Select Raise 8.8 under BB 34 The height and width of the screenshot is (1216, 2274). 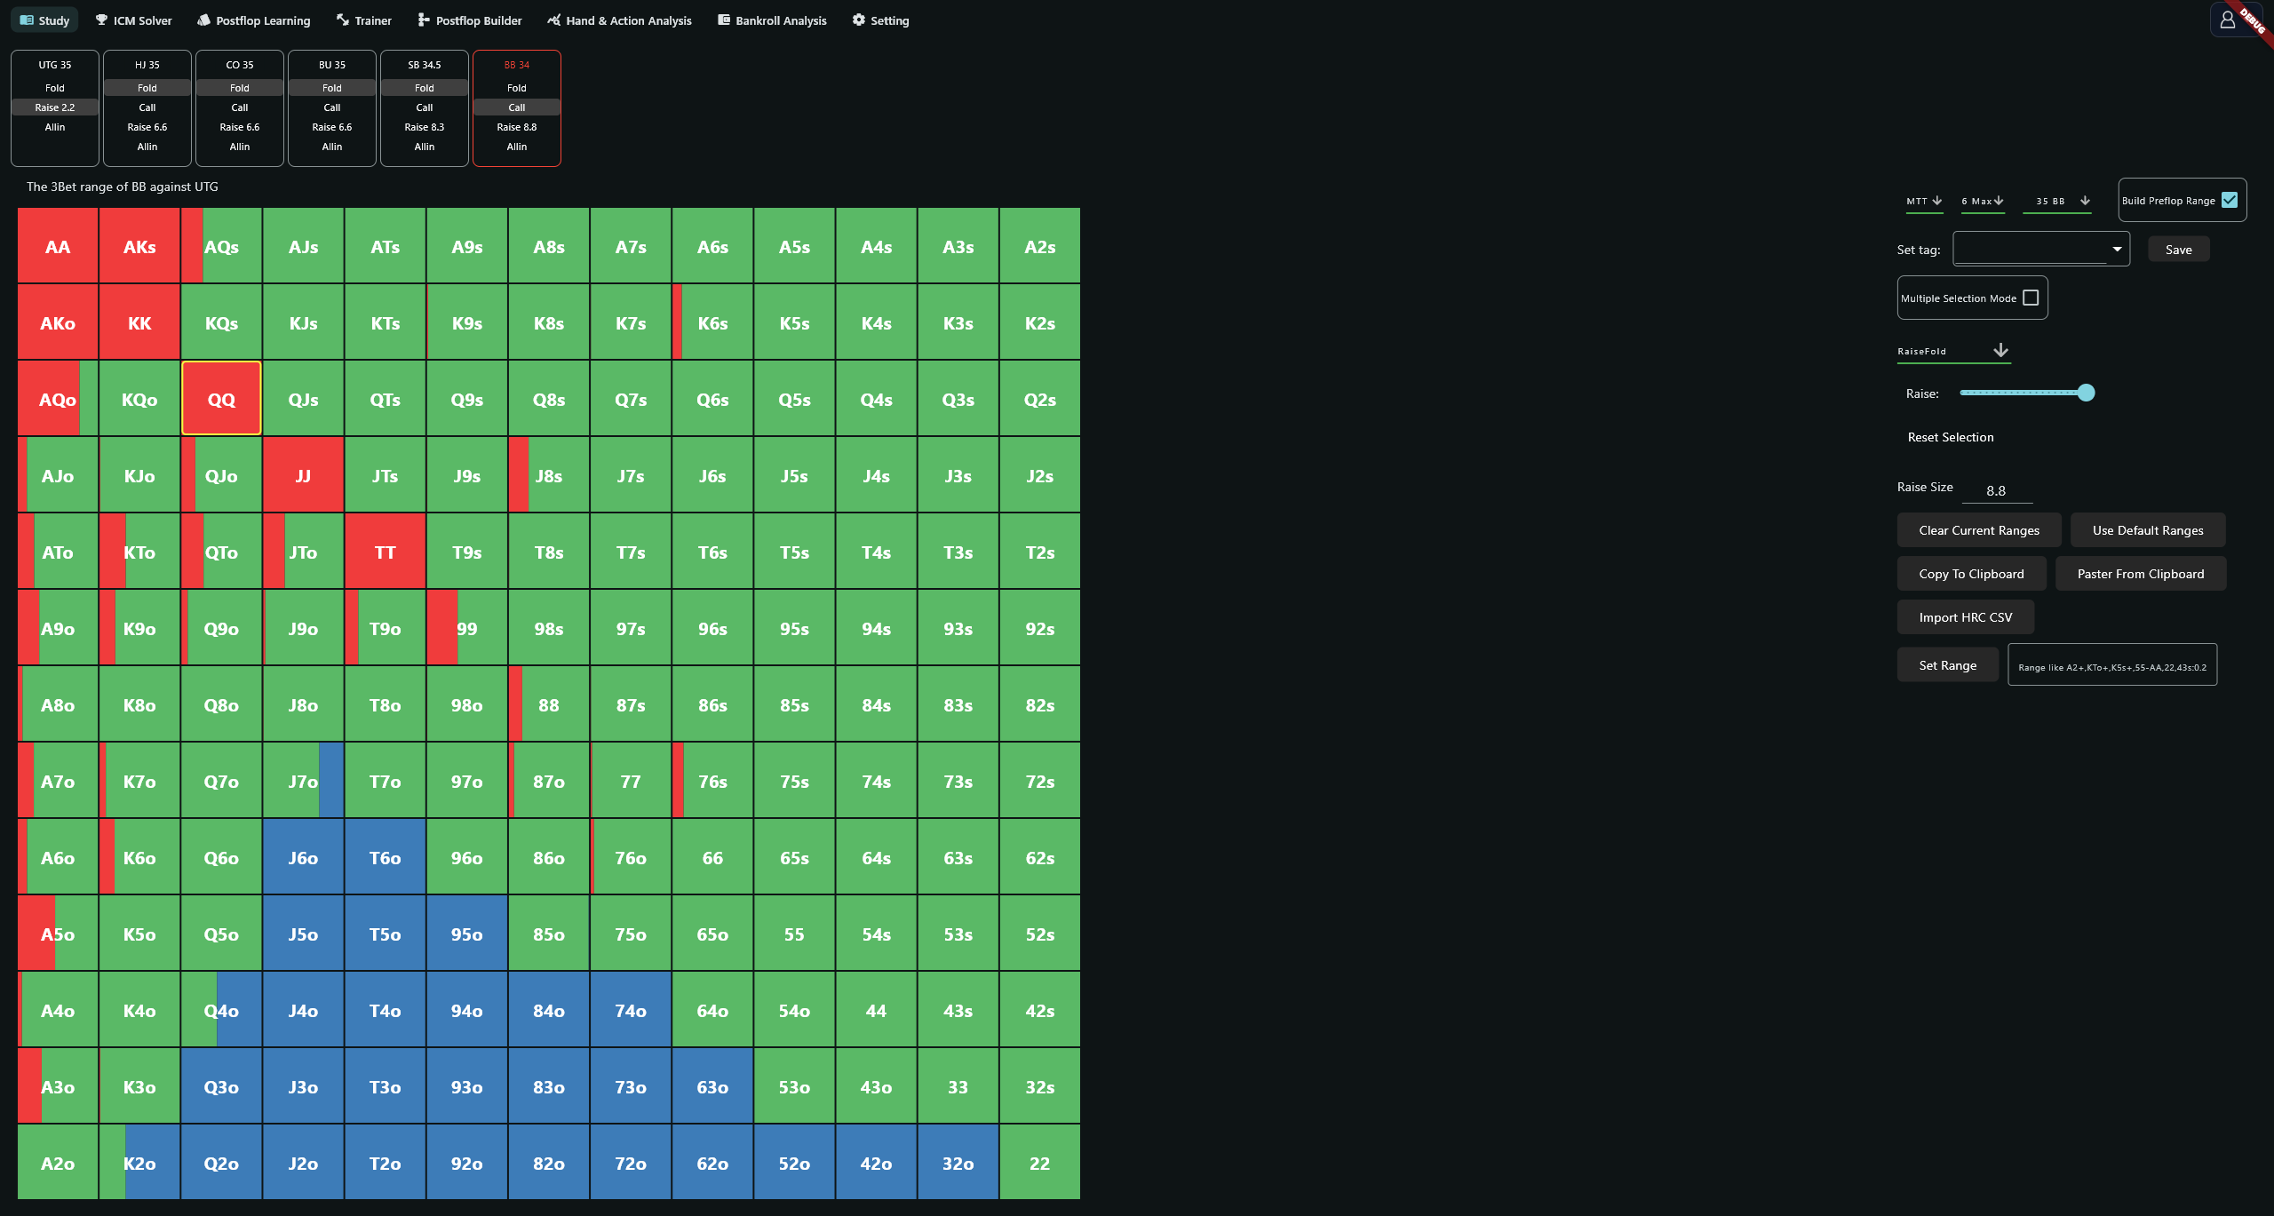[x=517, y=127]
